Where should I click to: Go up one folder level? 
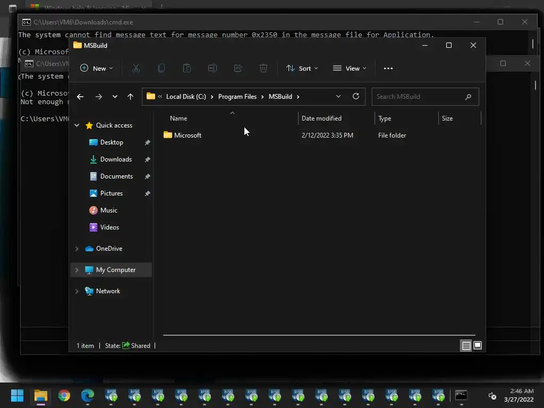pos(131,97)
